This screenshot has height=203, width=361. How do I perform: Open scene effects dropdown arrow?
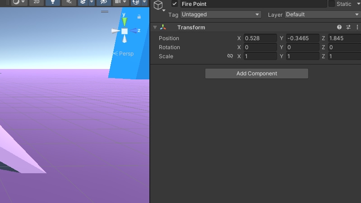[92, 2]
